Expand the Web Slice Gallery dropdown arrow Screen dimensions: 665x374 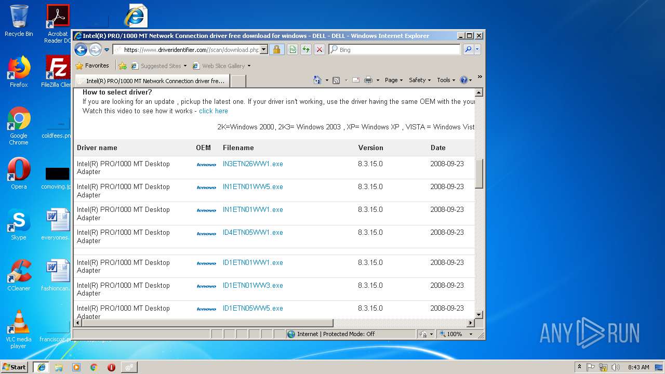tap(249, 66)
